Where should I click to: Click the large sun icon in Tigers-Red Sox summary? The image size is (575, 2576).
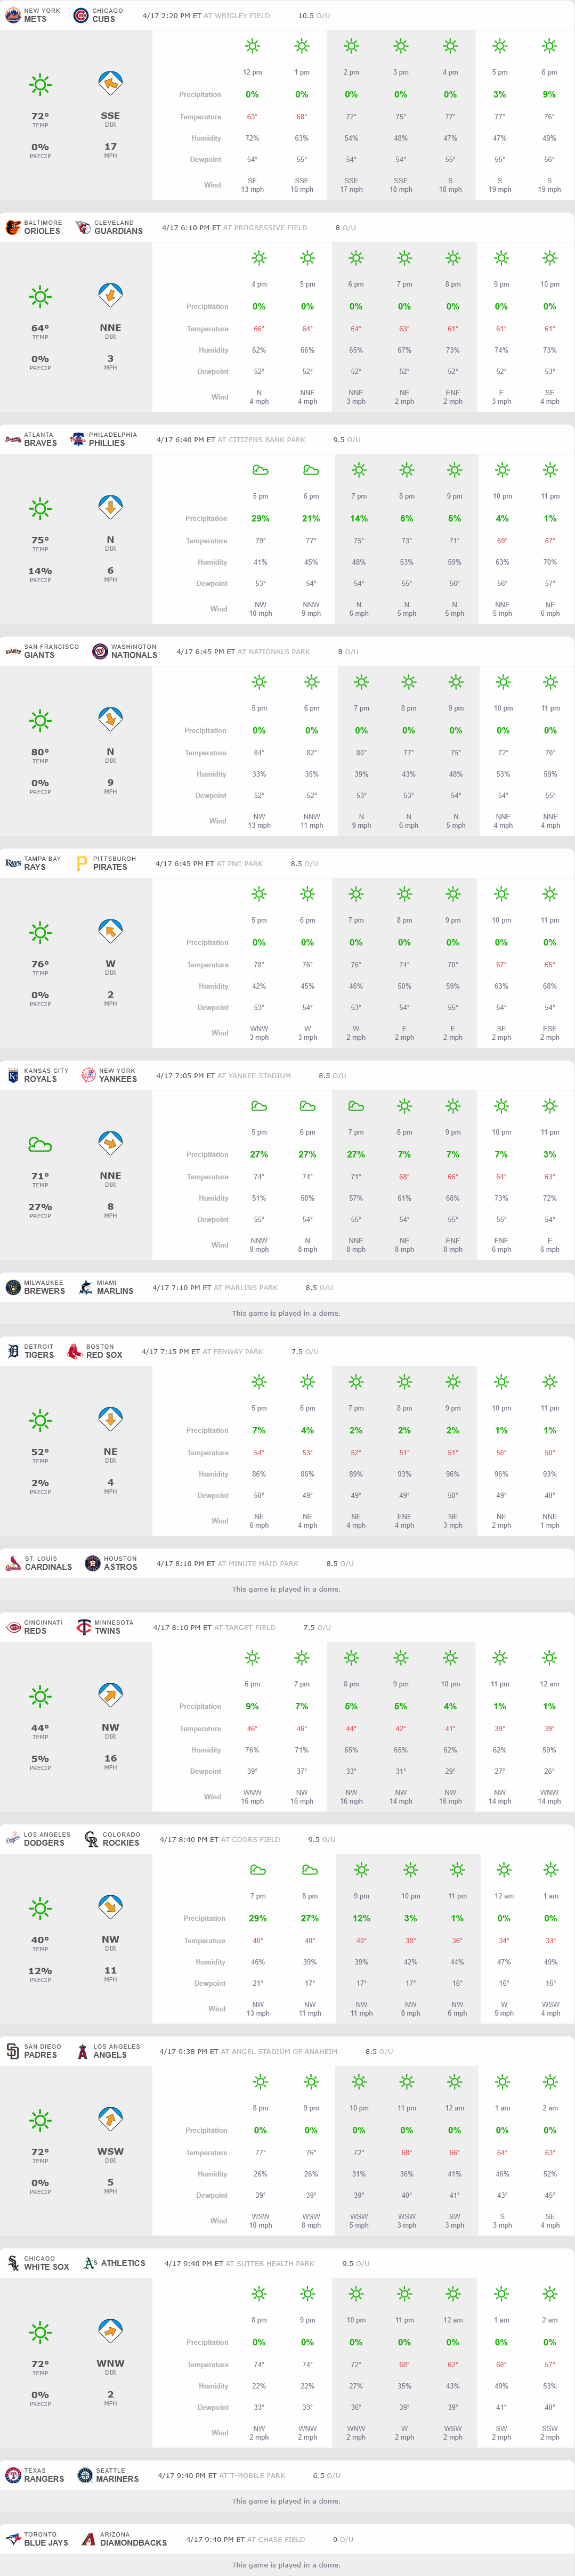tap(40, 1420)
